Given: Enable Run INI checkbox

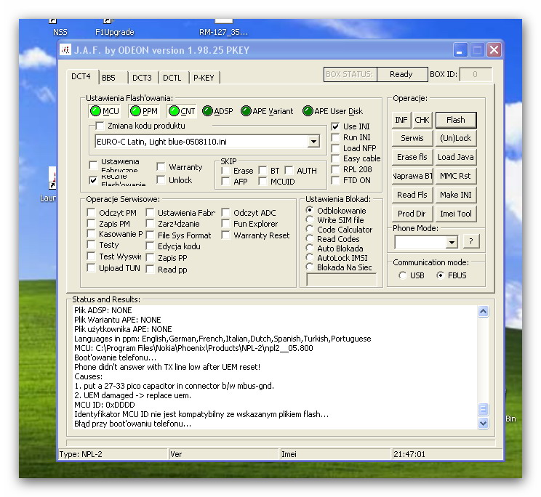Looking at the screenshot, I should pyautogui.click(x=335, y=137).
